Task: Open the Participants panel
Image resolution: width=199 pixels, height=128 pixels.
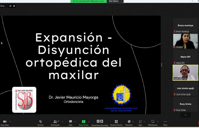Action: pos(55,122)
